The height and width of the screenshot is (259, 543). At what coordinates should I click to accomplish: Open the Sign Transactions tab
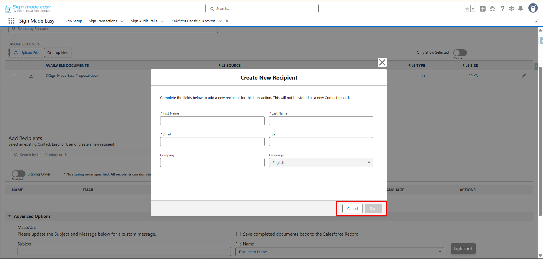tap(103, 21)
